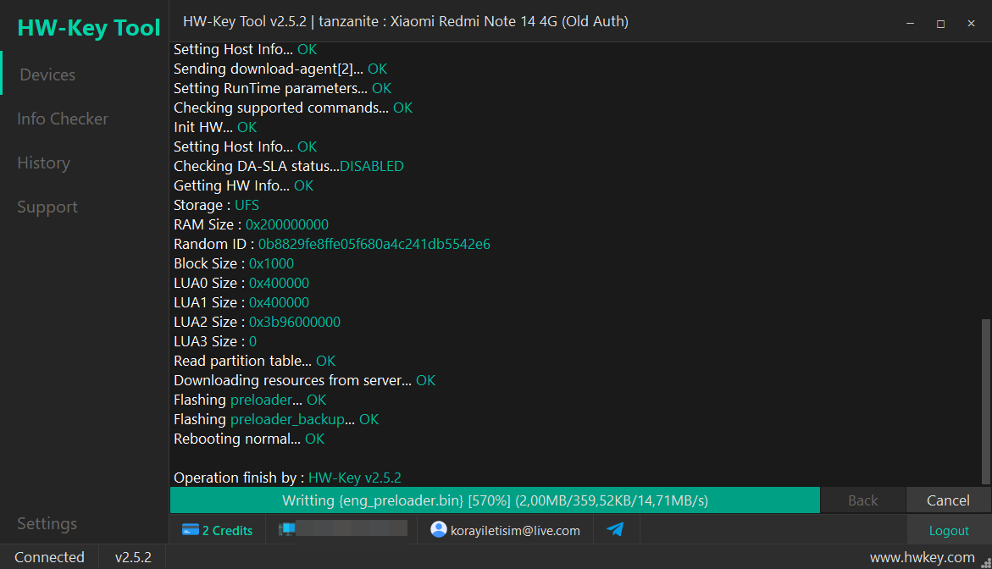Image resolution: width=992 pixels, height=569 pixels.
Task: Click the Setting RunTime parameters line
Action: pos(282,89)
